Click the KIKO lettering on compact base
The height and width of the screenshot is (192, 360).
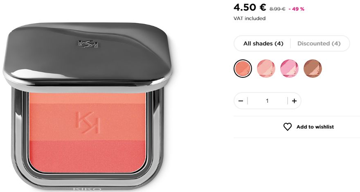tap(87, 189)
